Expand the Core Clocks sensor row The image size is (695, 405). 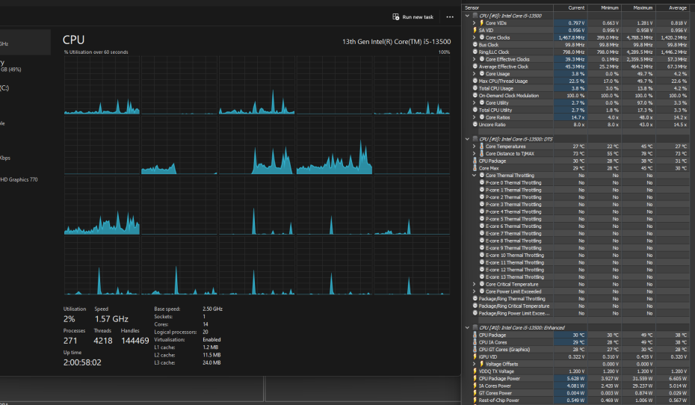(474, 37)
